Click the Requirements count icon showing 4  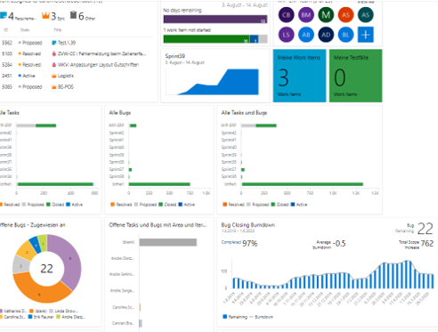(4, 15)
